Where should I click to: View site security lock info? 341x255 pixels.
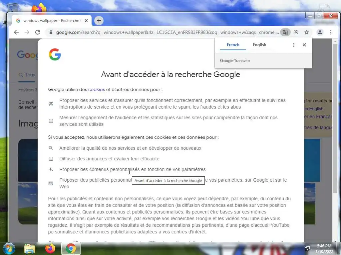[x=51, y=32]
